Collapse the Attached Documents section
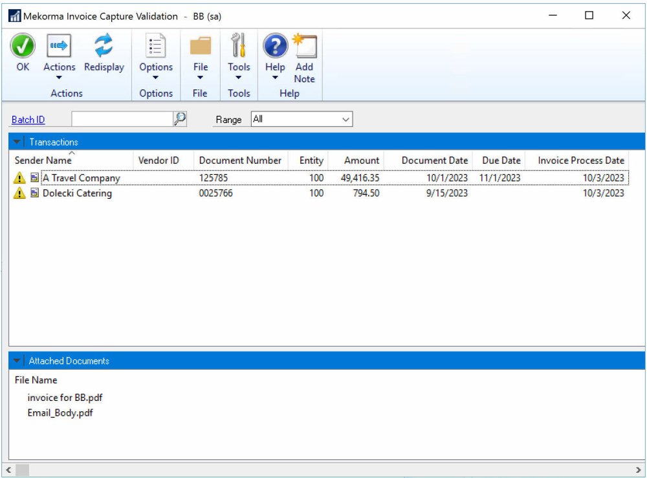 coord(17,360)
